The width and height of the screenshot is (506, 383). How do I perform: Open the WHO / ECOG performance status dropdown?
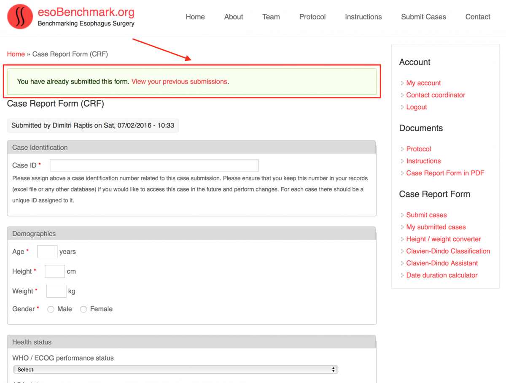click(x=175, y=370)
